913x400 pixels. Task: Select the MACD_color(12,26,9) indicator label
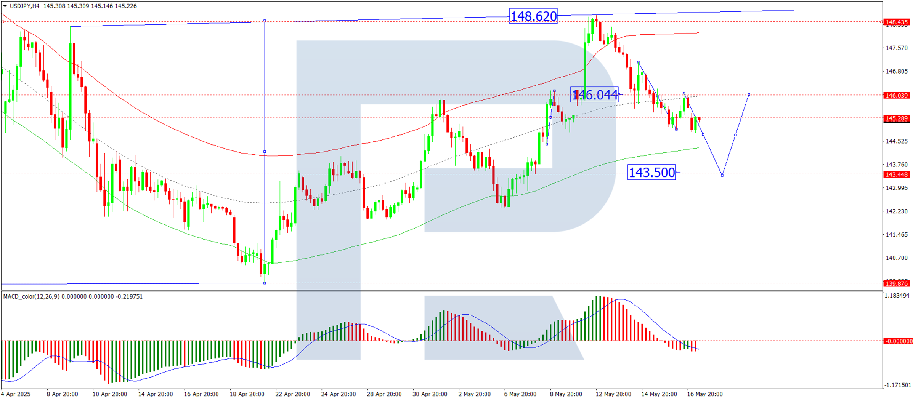tap(31, 296)
